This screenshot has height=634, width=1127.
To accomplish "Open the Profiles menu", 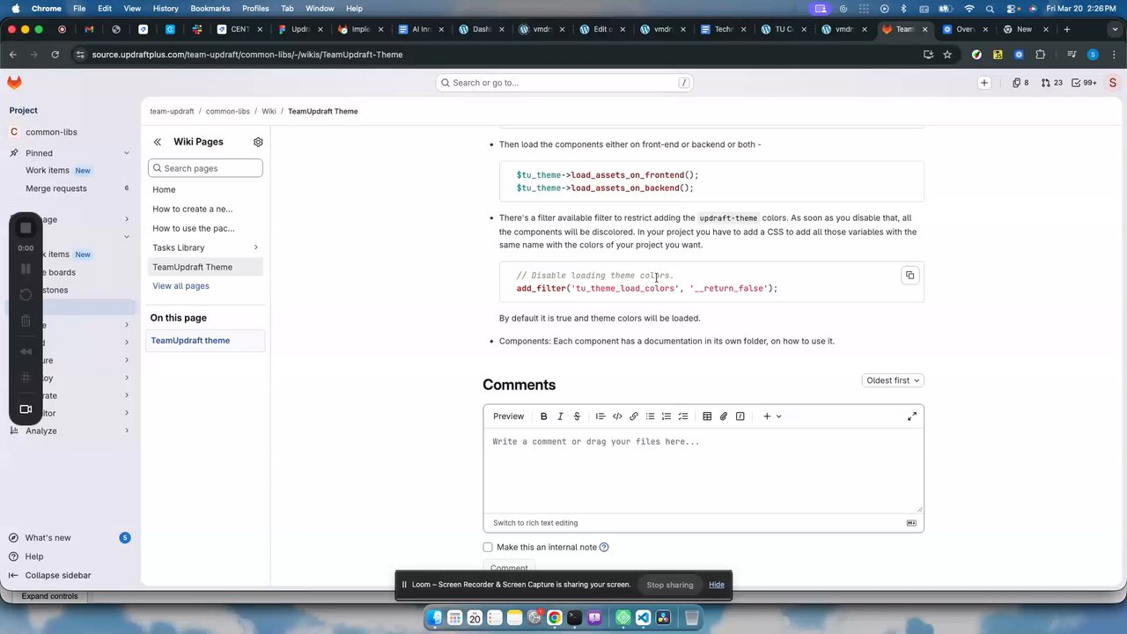I will pos(255,8).
